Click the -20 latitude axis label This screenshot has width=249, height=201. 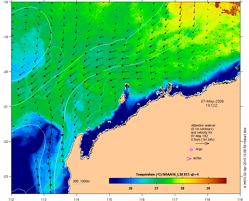(x=5, y=72)
